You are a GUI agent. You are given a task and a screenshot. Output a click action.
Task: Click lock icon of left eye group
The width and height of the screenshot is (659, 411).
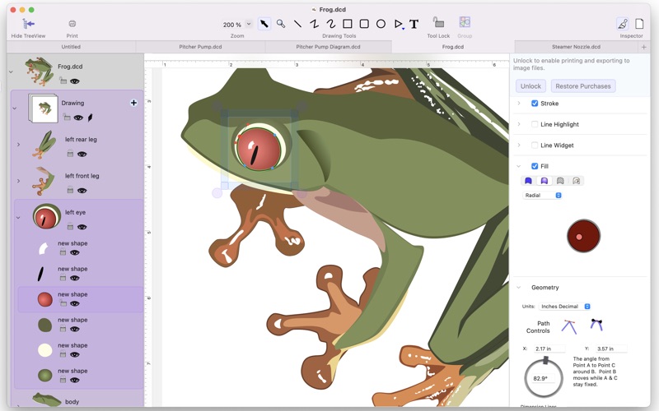pyautogui.click(x=70, y=227)
